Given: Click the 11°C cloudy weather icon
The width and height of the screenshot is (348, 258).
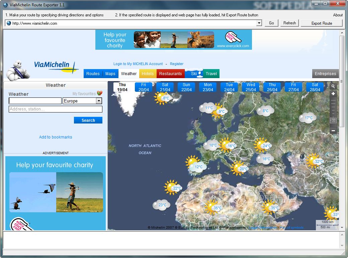Looking at the screenshot, I should coord(207,108).
